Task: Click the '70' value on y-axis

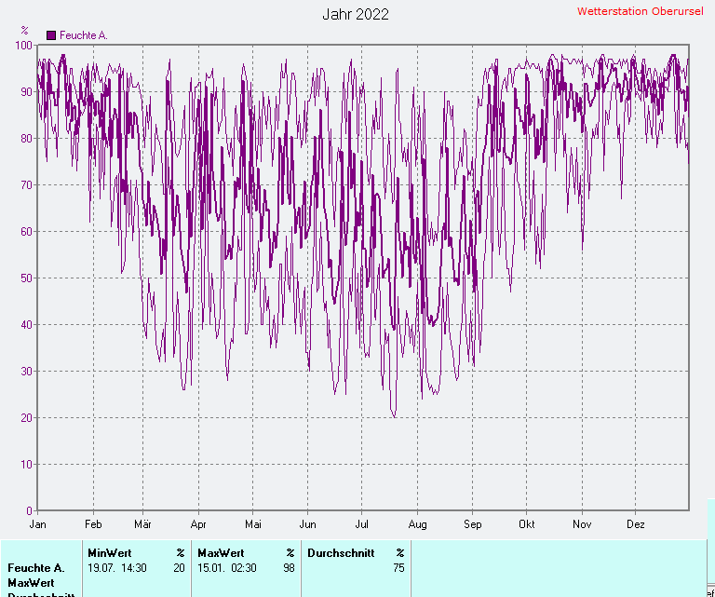Action: 27,184
